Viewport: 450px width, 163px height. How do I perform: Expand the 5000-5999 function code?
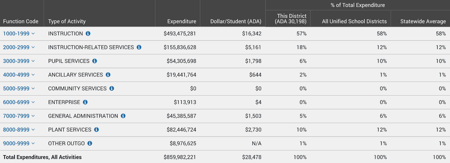click(x=19, y=88)
